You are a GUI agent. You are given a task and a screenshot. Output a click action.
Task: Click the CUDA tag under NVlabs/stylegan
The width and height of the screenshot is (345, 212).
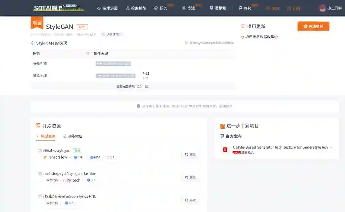coord(111,157)
